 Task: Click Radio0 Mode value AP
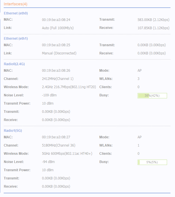pyautogui.click(x=140, y=71)
